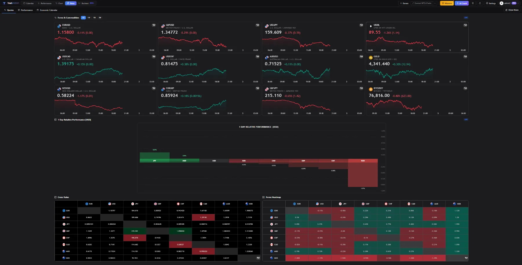The image size is (522, 265).
Task: Open the TradingView logo on GBPUSD card
Action: pyautogui.click(x=258, y=25)
